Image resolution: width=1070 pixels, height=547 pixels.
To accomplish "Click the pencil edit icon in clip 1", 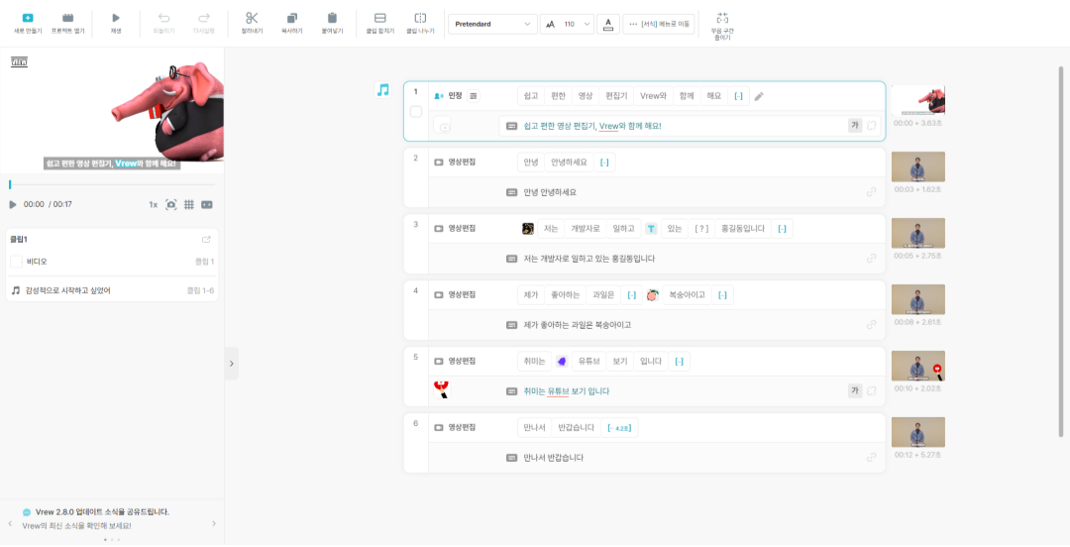I will point(759,96).
